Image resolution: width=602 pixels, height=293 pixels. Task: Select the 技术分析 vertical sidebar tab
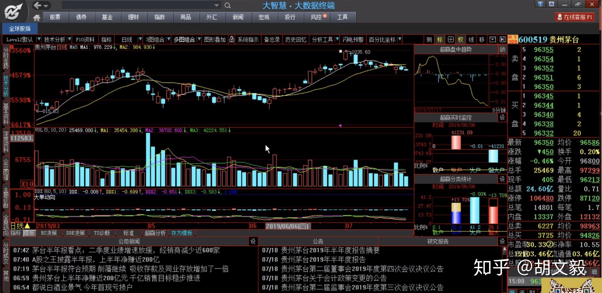pyautogui.click(x=6, y=86)
